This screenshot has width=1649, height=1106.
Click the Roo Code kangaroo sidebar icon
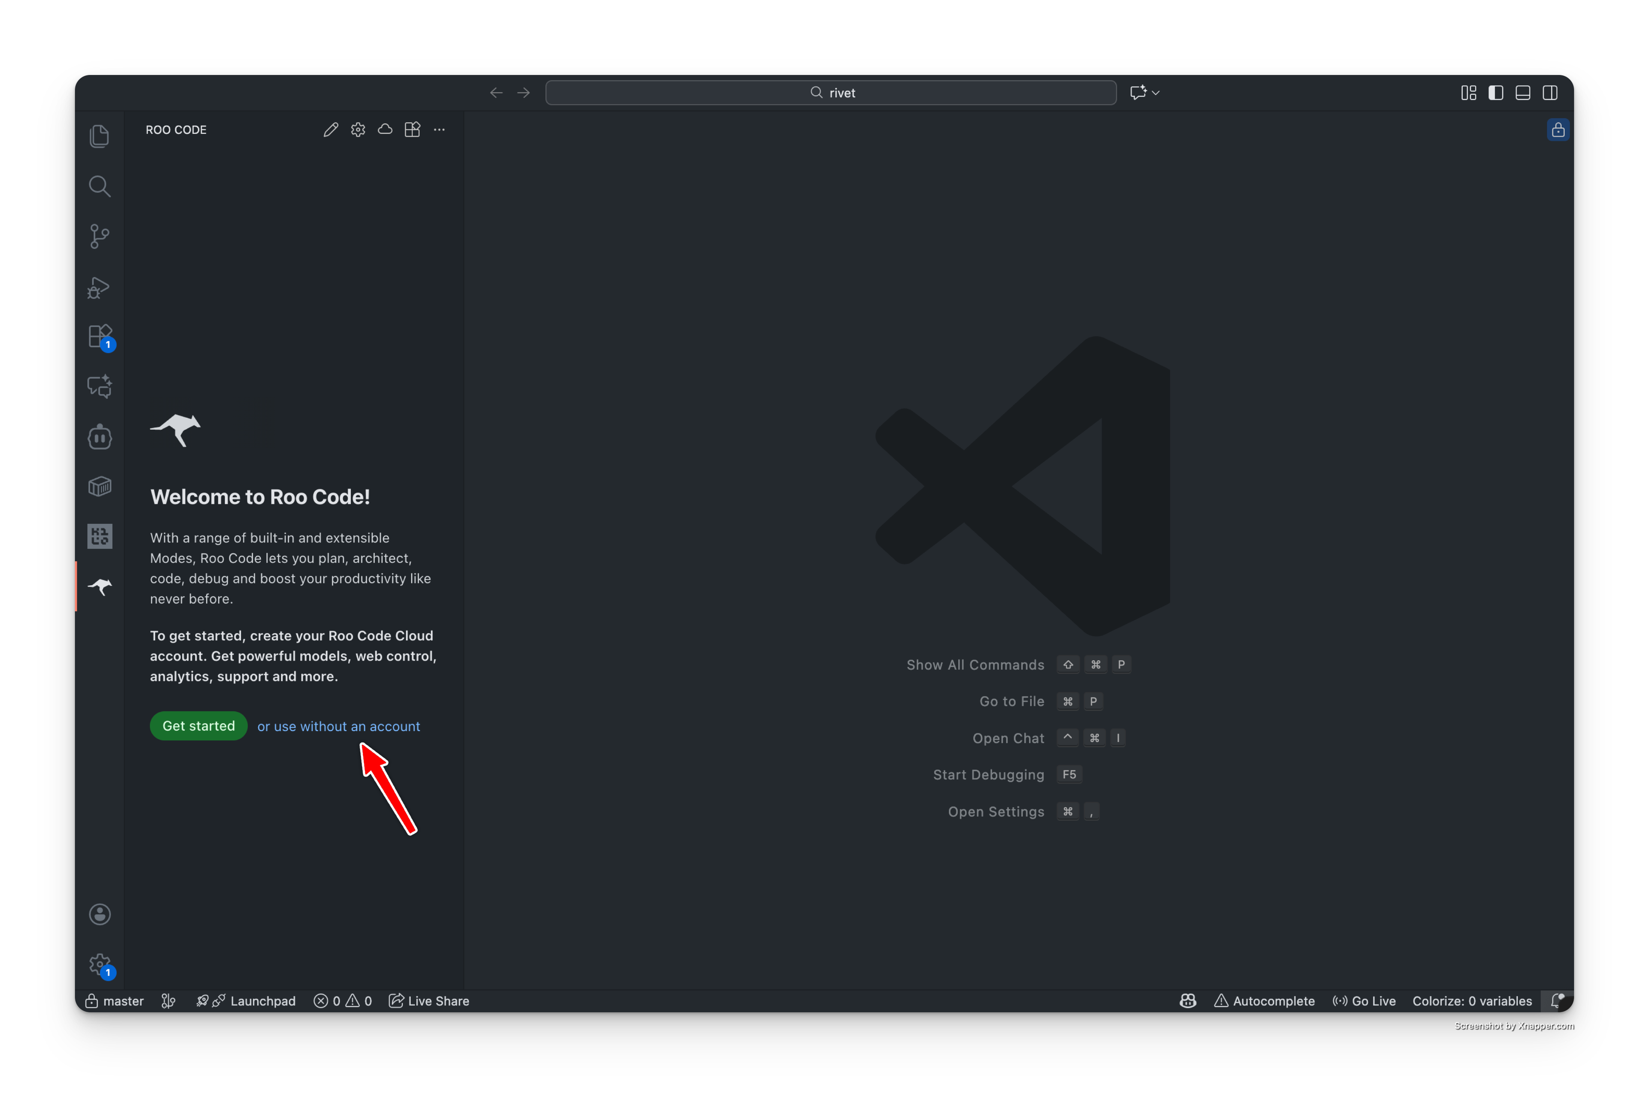tap(99, 586)
